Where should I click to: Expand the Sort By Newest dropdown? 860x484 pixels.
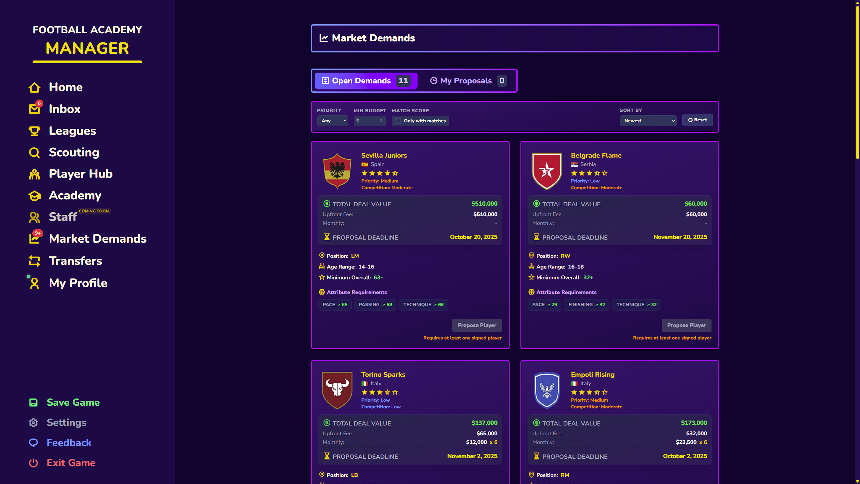point(648,121)
